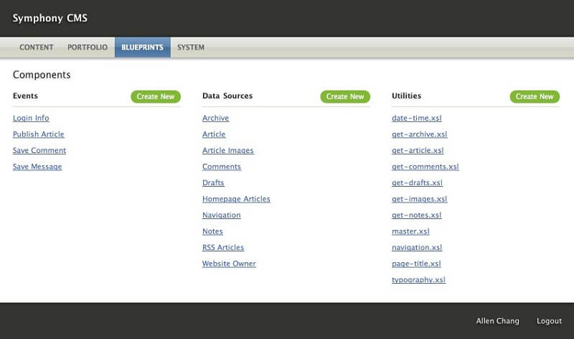574x339 pixels.
Task: Click the Symphony CMS title
Action: point(50,18)
